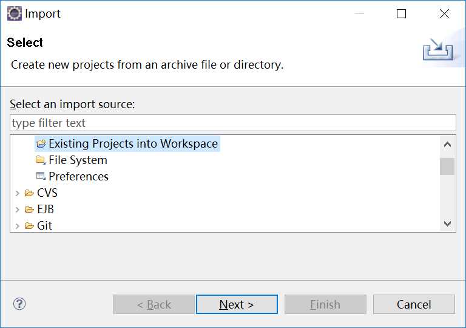Click the File System folder icon

click(x=41, y=160)
